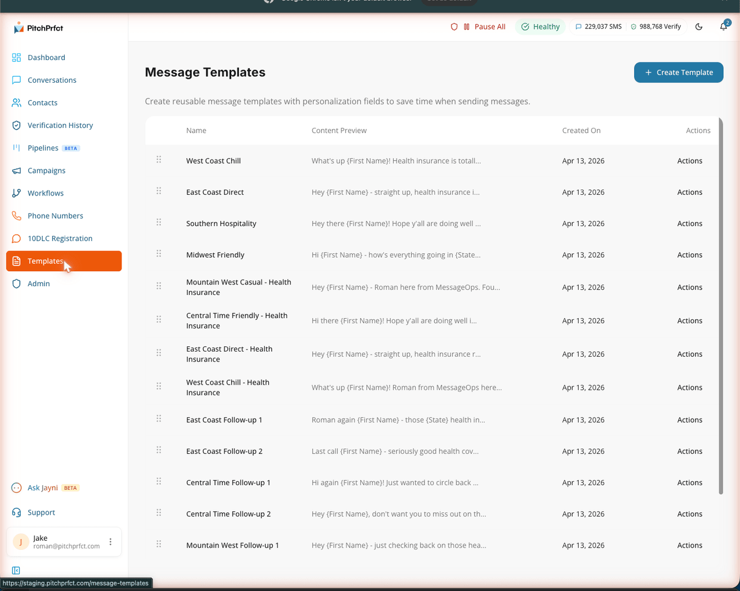Open Actions for East Coast Follow-up 2
Viewport: 740px width, 591px height.
click(x=690, y=451)
